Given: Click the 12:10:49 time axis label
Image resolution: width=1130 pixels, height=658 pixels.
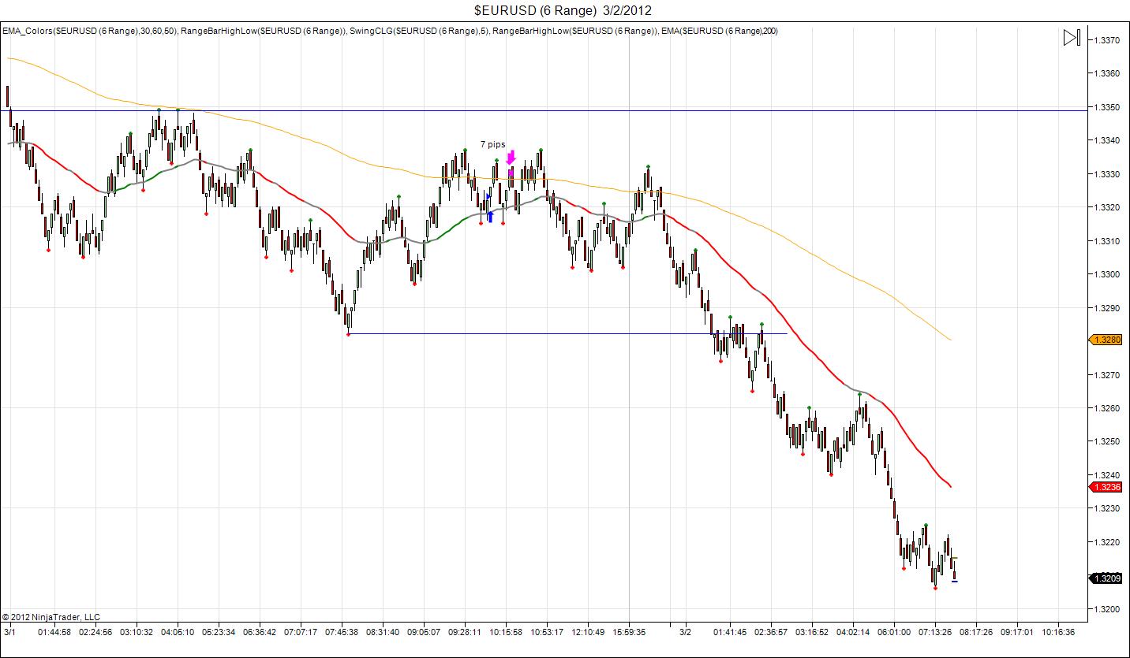Looking at the screenshot, I should pos(588,632).
